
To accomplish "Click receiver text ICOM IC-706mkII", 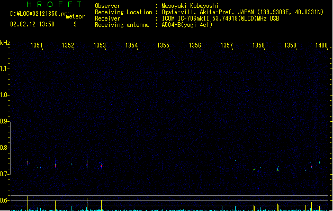I will point(185,18).
